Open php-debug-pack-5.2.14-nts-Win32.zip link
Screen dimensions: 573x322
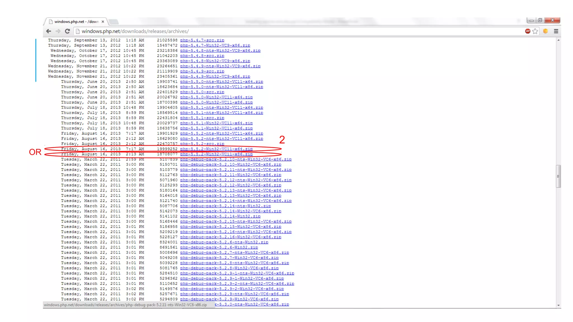click(x=225, y=206)
